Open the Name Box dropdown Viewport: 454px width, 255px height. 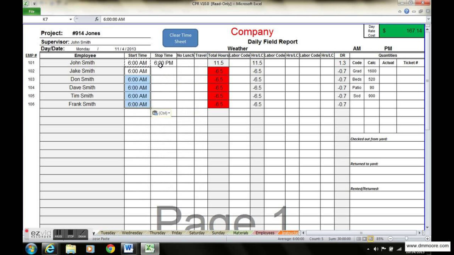click(71, 19)
